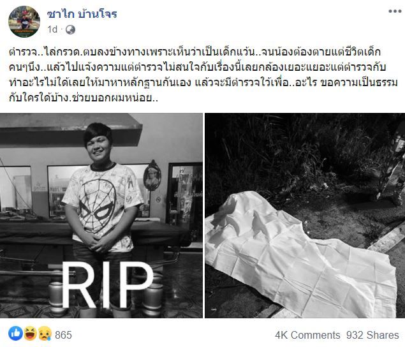
Task: Open the three-dot post options menu
Action: click(x=395, y=11)
